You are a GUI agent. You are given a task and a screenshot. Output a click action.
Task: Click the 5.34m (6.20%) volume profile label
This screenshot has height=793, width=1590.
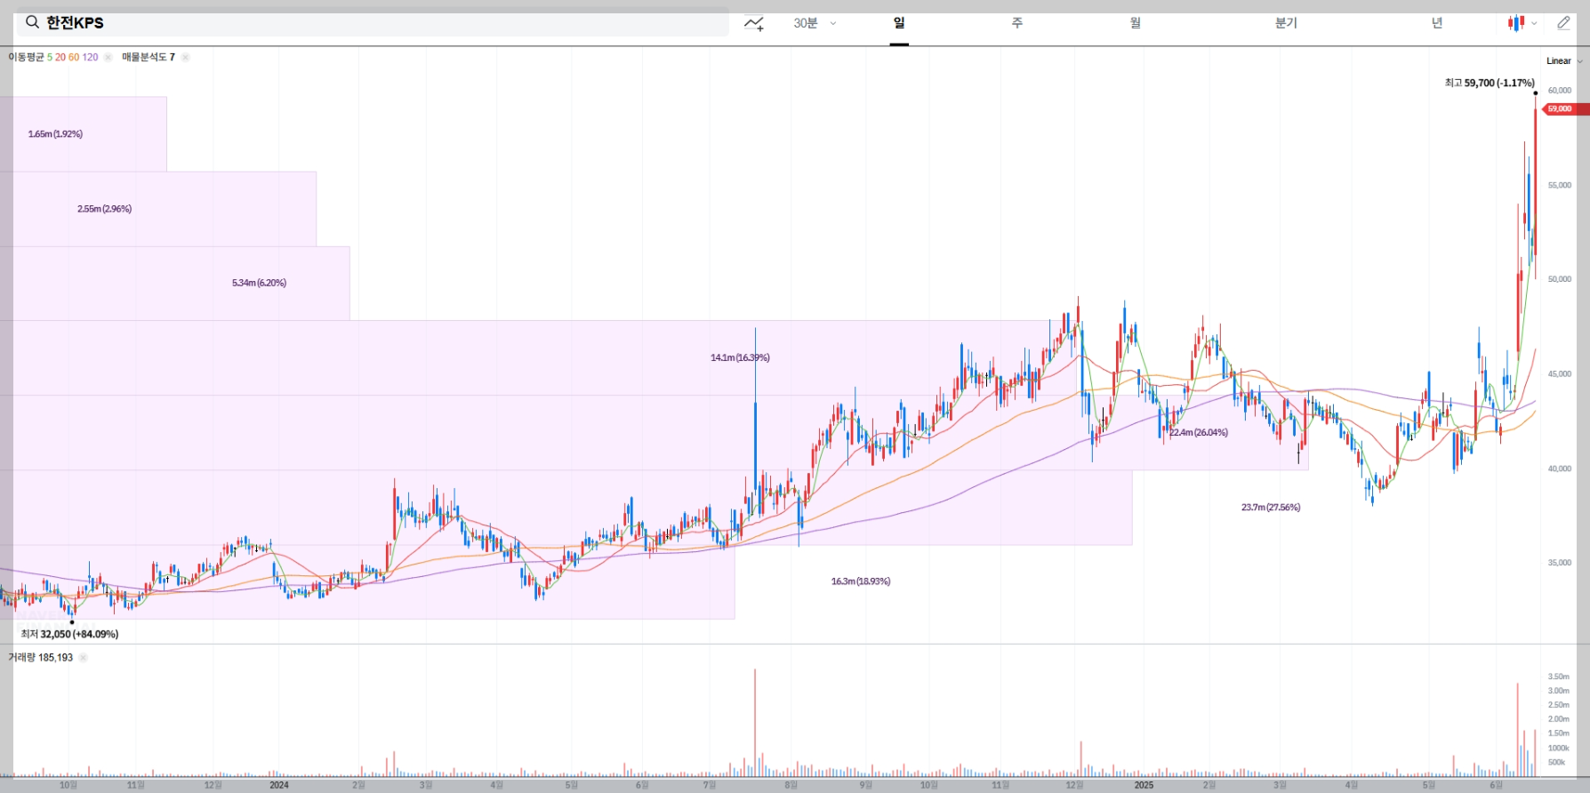pyautogui.click(x=259, y=283)
